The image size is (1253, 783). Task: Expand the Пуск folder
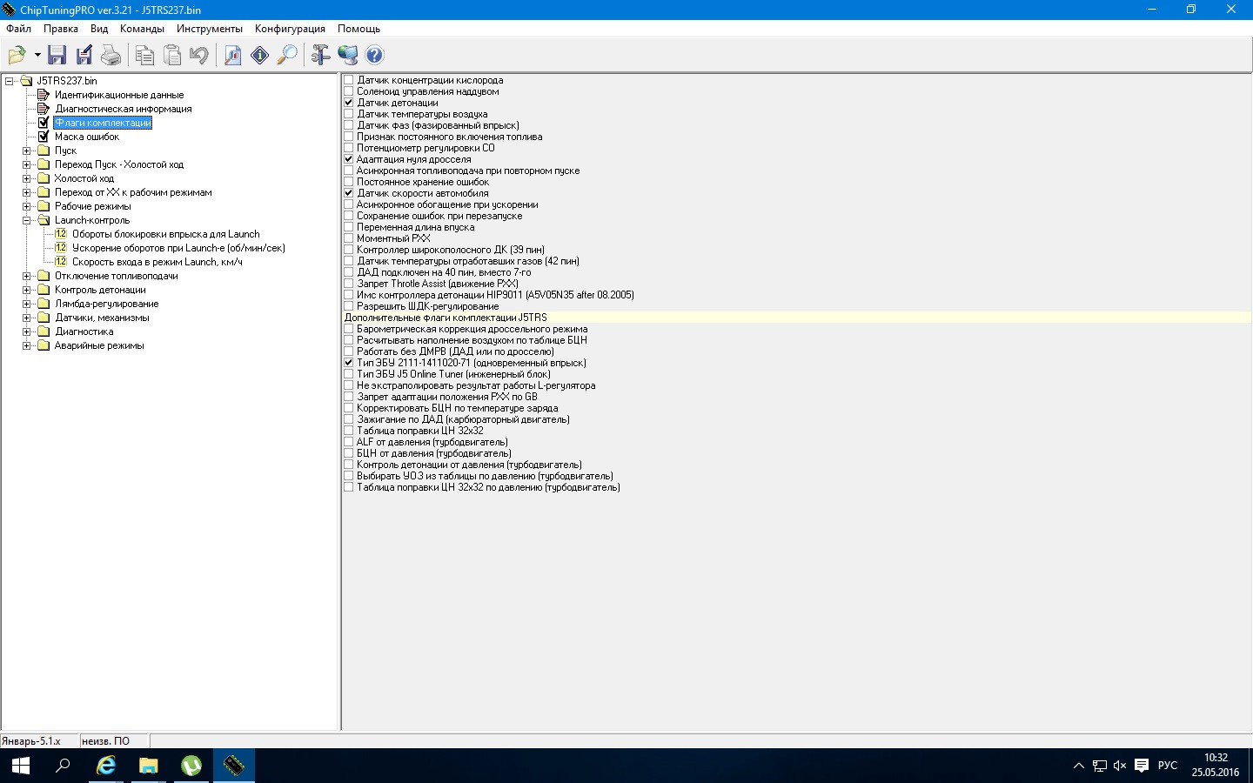pos(27,151)
